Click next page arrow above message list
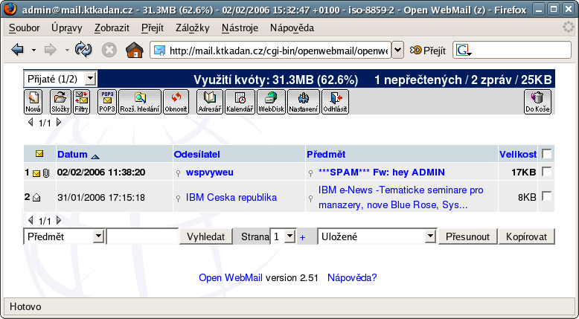This screenshot has height=319, width=579. pos(58,122)
